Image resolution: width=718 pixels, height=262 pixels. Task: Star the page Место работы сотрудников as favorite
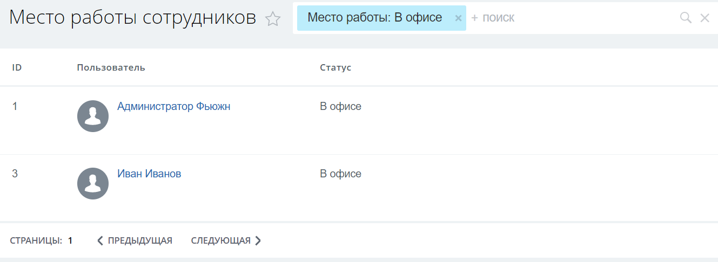pyautogui.click(x=273, y=19)
